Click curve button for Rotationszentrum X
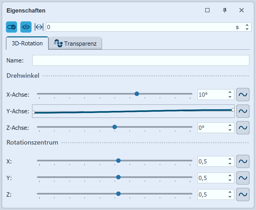256x210 pixels. (243, 161)
